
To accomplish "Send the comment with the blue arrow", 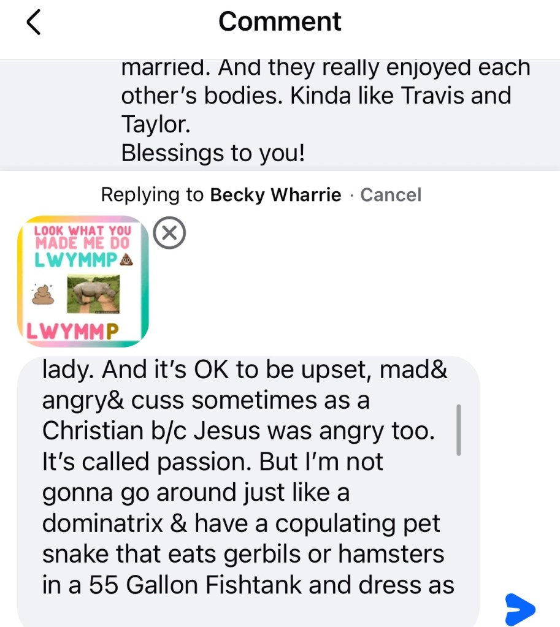I will coord(520,609).
